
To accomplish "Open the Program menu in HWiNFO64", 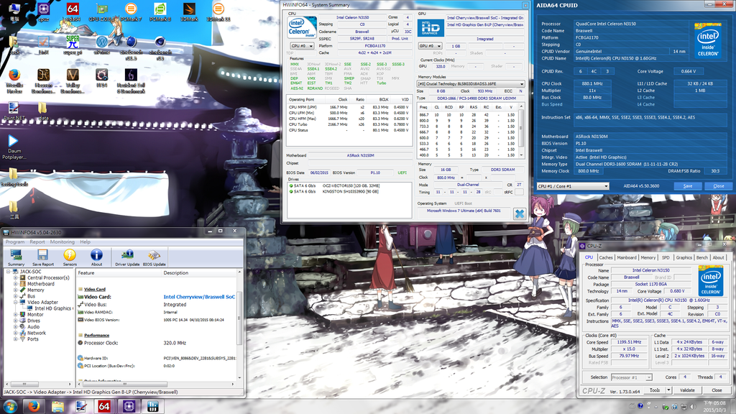I will coord(15,241).
